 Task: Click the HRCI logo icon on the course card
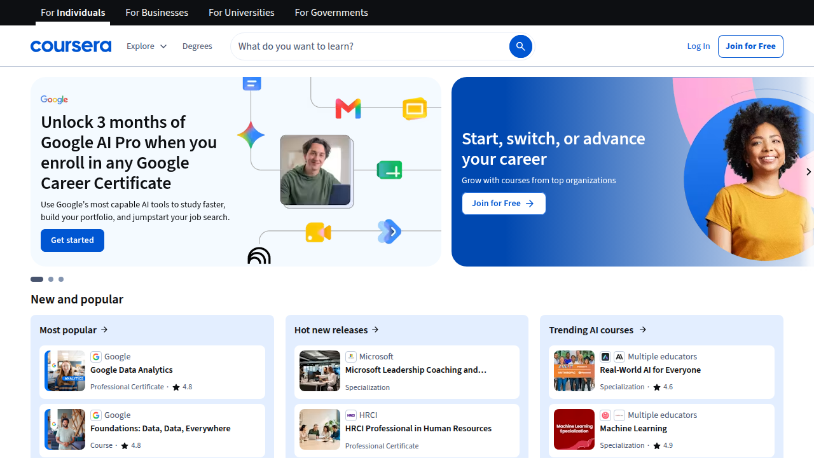click(350, 415)
